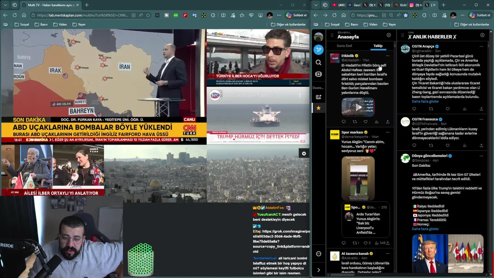494x278 pixels.
Task: Go back in the X Pro browser window
Action: click(x=316, y=15)
